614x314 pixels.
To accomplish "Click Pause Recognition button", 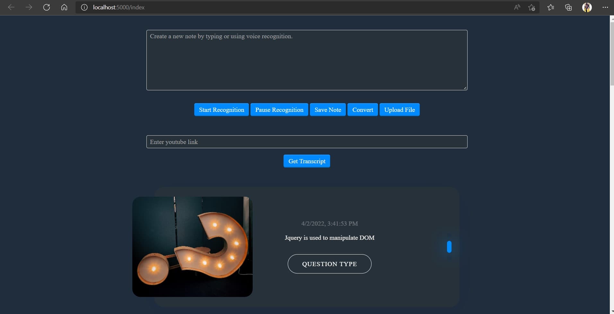I will 279,110.
